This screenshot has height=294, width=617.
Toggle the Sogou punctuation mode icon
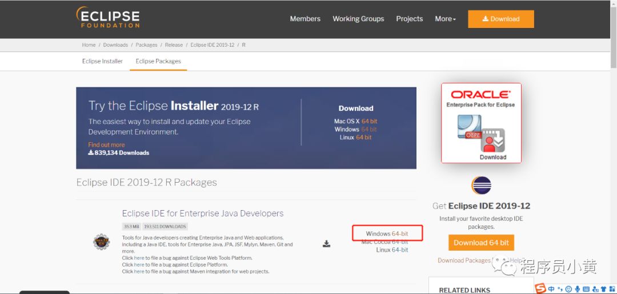click(560, 289)
